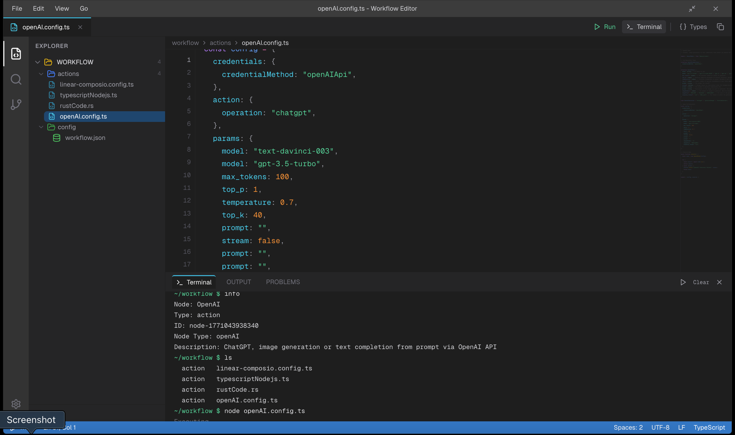Collapse the config folder chevron
This screenshot has height=435, width=735.
[41, 127]
